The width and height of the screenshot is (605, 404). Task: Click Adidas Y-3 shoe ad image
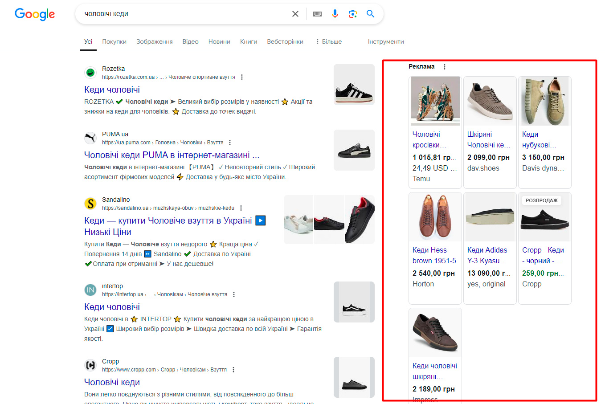[x=490, y=217]
